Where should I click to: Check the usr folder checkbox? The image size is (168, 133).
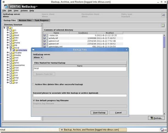(x=11, y=80)
